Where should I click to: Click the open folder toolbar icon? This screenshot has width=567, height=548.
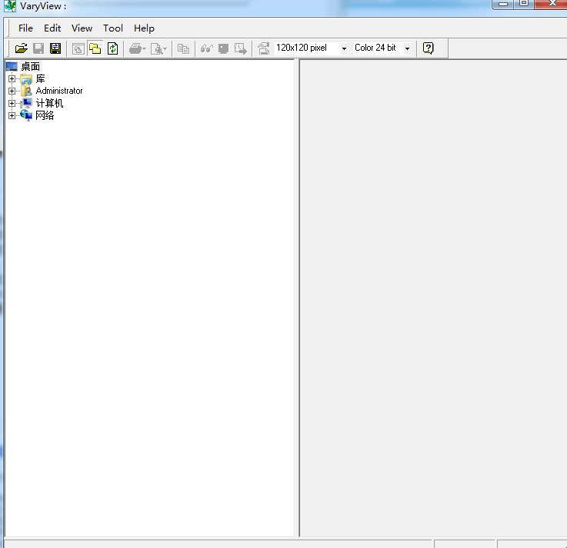coord(22,48)
